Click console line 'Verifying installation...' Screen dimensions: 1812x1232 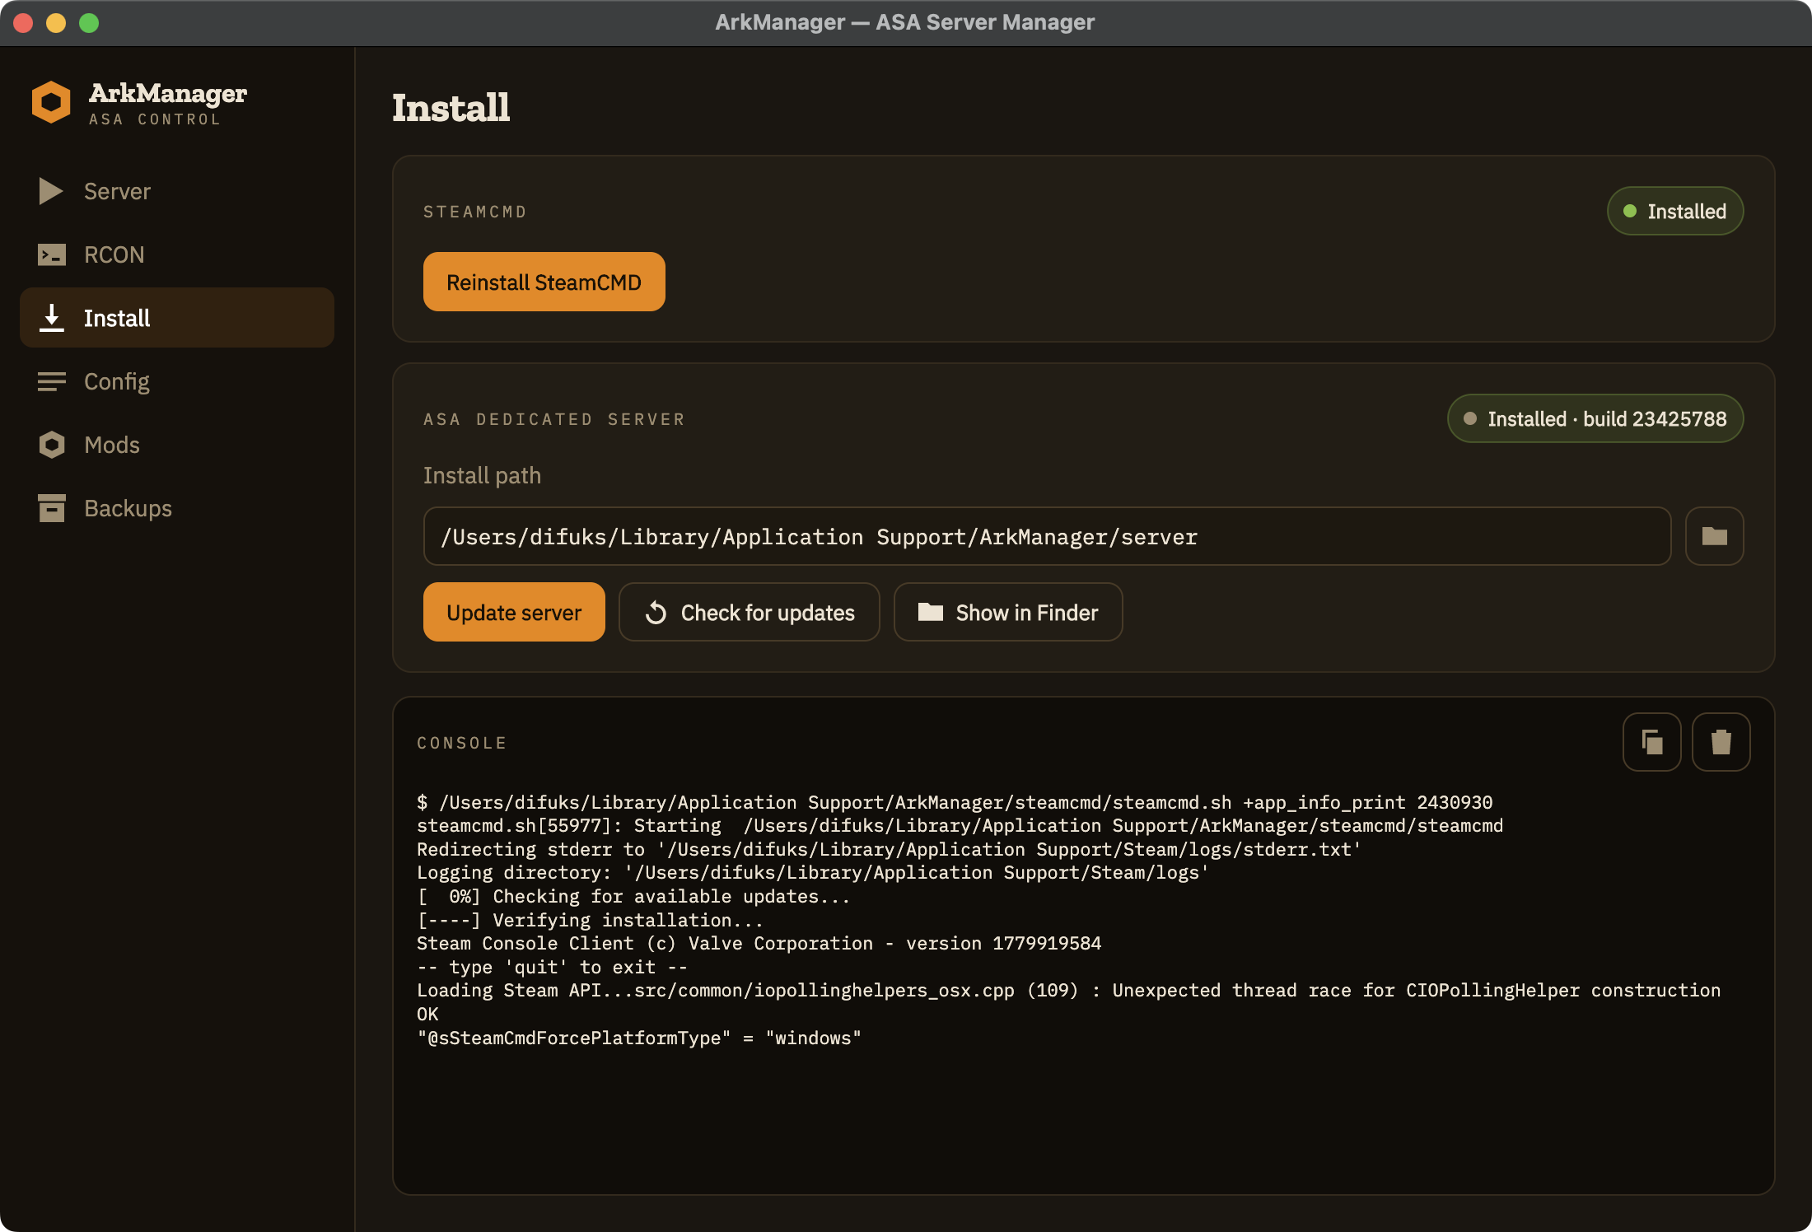click(x=590, y=920)
